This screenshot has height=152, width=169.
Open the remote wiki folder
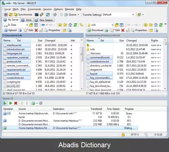pos(92,49)
